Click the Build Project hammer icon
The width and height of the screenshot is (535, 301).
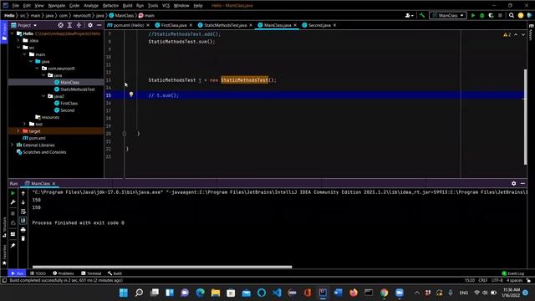(x=422, y=15)
